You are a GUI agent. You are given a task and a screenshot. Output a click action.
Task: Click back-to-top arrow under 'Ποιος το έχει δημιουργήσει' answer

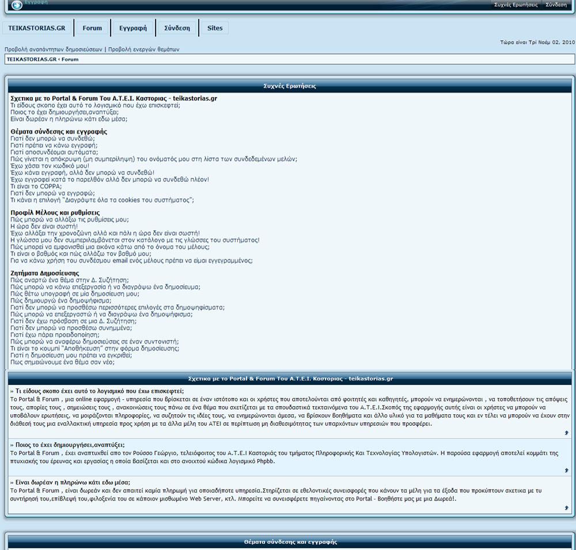pos(566,471)
